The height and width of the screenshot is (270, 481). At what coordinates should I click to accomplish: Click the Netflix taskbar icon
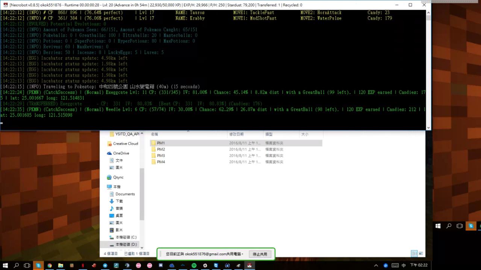[x=83, y=265]
